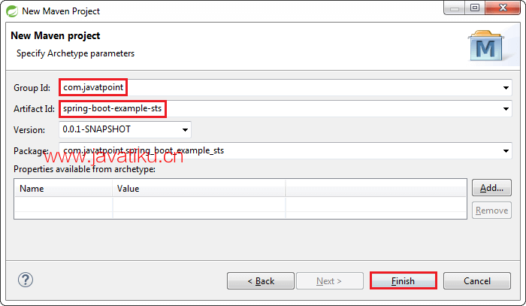This screenshot has width=526, height=306.
Task: Click the Value column header
Action: (x=199, y=189)
